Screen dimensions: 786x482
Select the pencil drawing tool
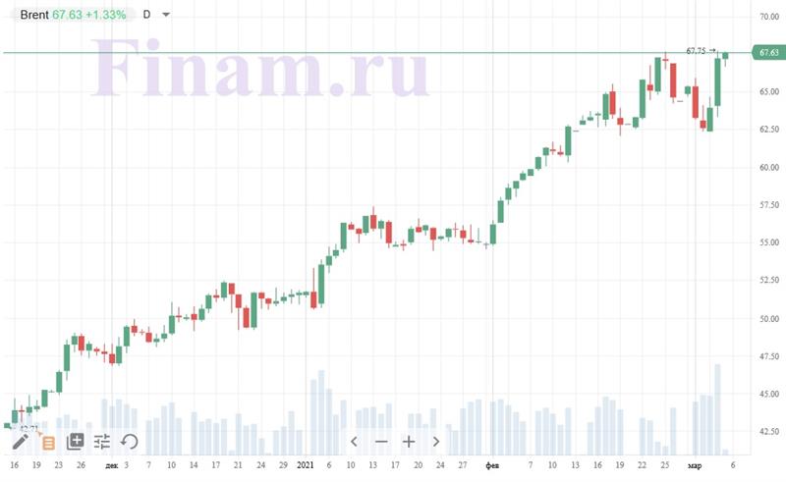coord(20,442)
